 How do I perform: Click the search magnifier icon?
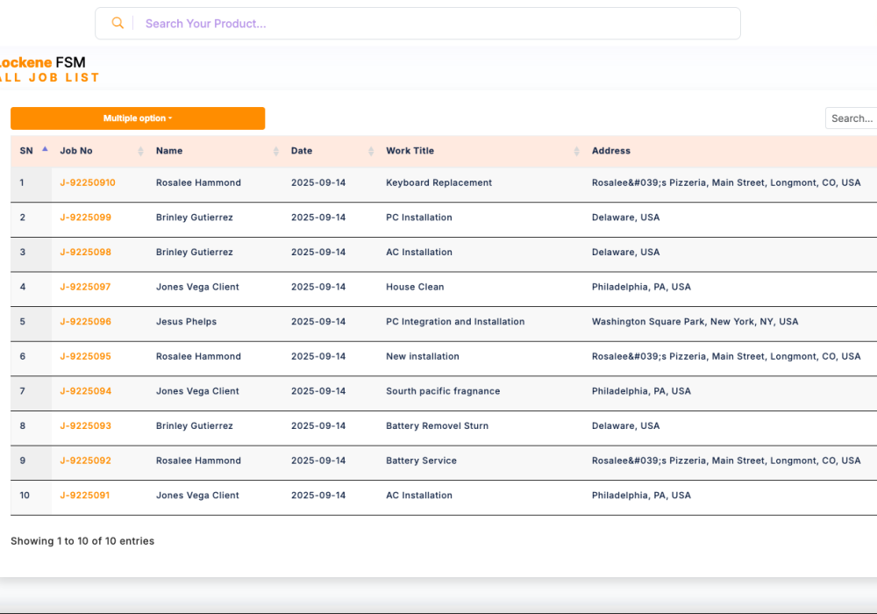pyautogui.click(x=118, y=24)
